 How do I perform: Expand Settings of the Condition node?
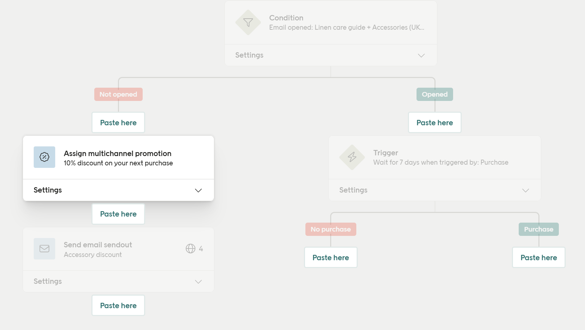[421, 55]
